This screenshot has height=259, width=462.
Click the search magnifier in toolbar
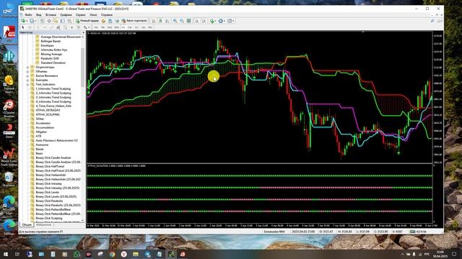(432, 21)
